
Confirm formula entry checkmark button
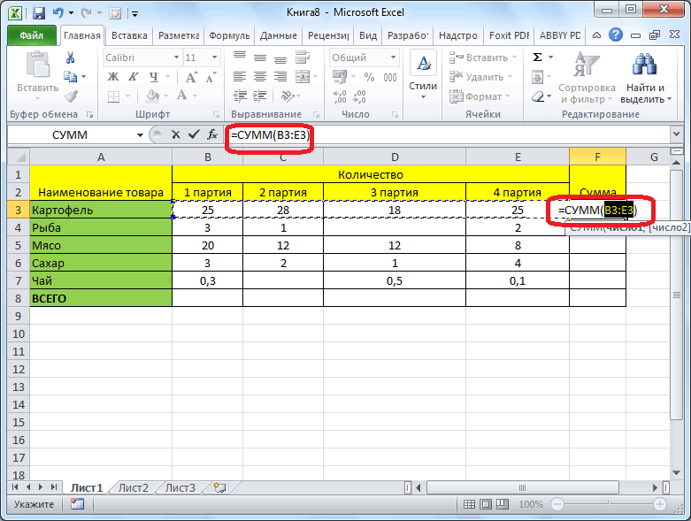[x=194, y=134]
